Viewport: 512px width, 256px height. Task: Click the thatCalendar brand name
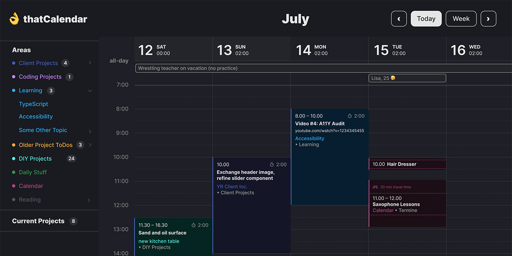tap(55, 19)
